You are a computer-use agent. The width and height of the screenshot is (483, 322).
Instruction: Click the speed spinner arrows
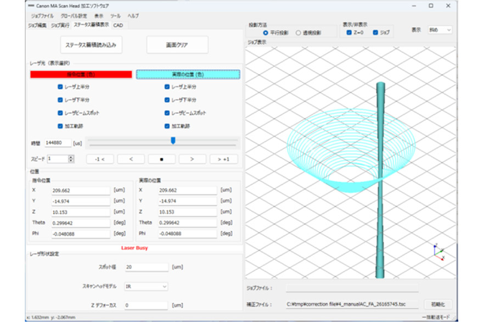click(71, 159)
